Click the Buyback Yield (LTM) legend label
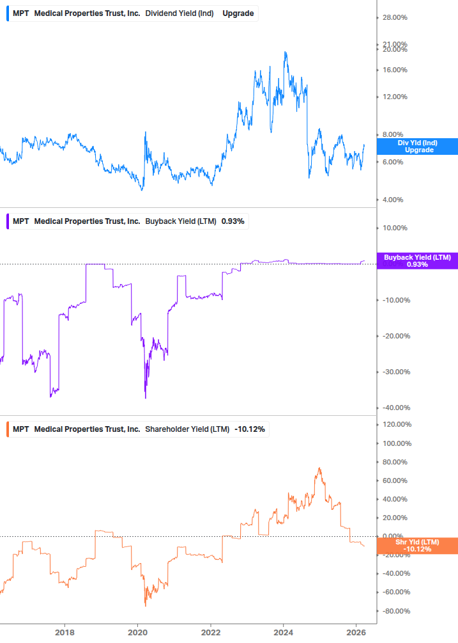The height and width of the screenshot is (643, 458). tap(181, 221)
